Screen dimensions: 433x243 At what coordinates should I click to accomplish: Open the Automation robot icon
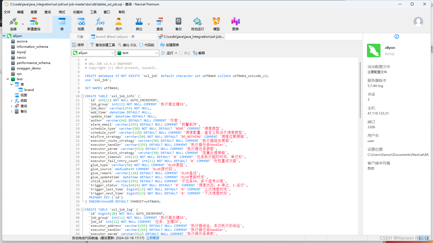click(198, 24)
